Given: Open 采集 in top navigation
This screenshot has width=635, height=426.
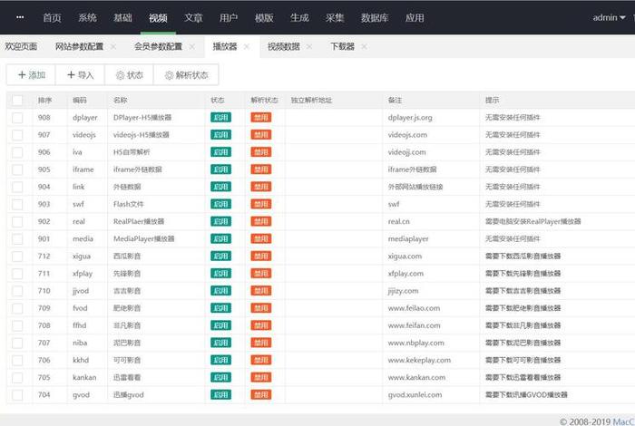Looking at the screenshot, I should [335, 18].
